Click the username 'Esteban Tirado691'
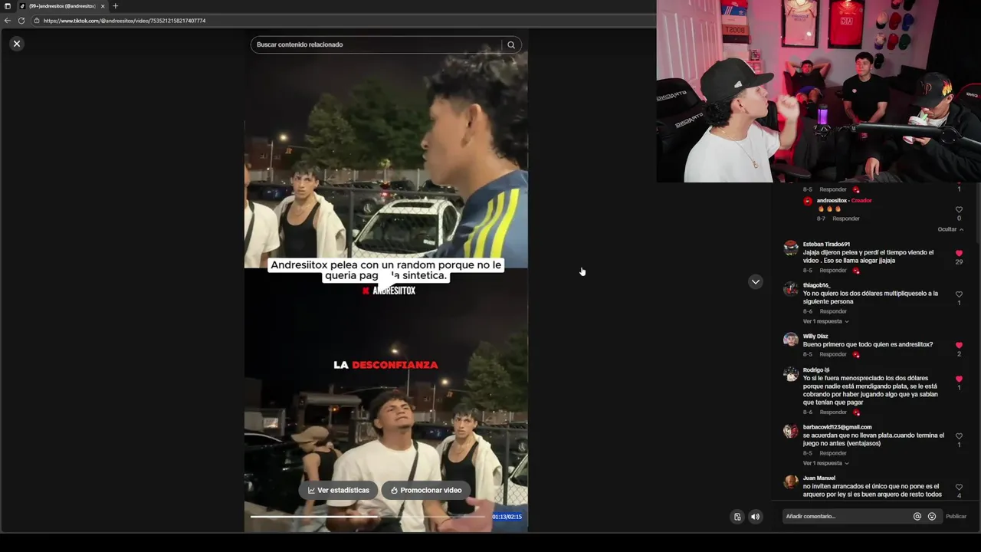The height and width of the screenshot is (552, 981). (826, 244)
